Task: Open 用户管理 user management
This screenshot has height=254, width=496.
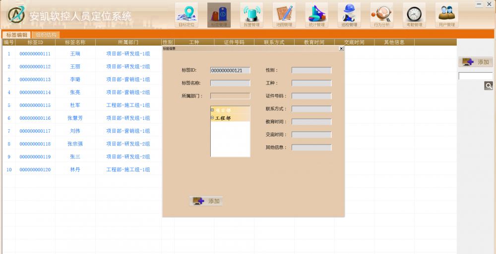Action: coord(446,15)
